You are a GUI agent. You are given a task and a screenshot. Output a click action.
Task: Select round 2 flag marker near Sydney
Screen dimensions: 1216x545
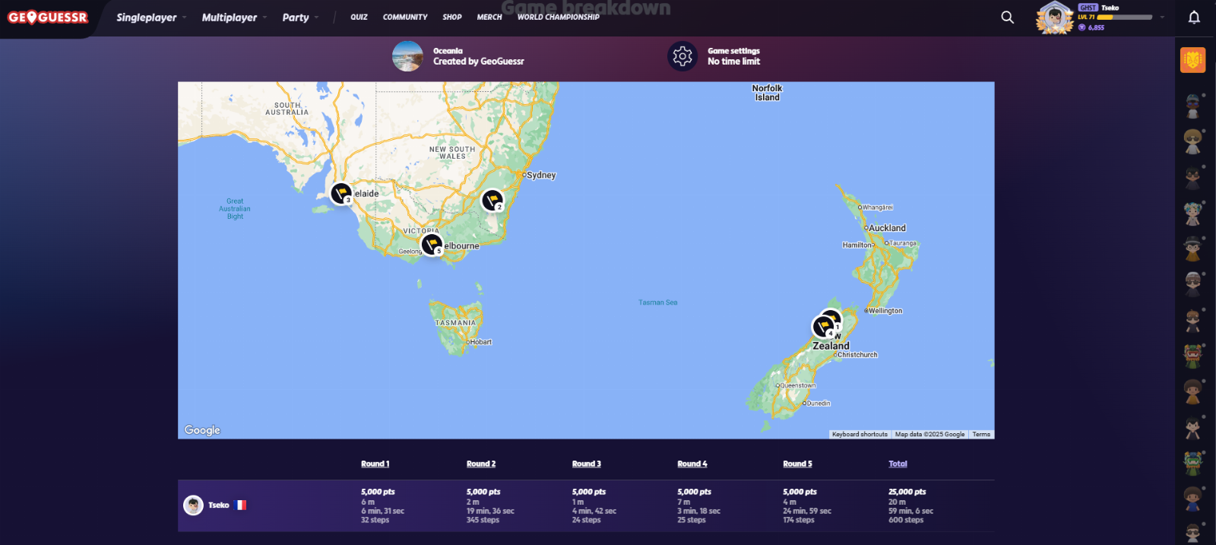tap(492, 200)
